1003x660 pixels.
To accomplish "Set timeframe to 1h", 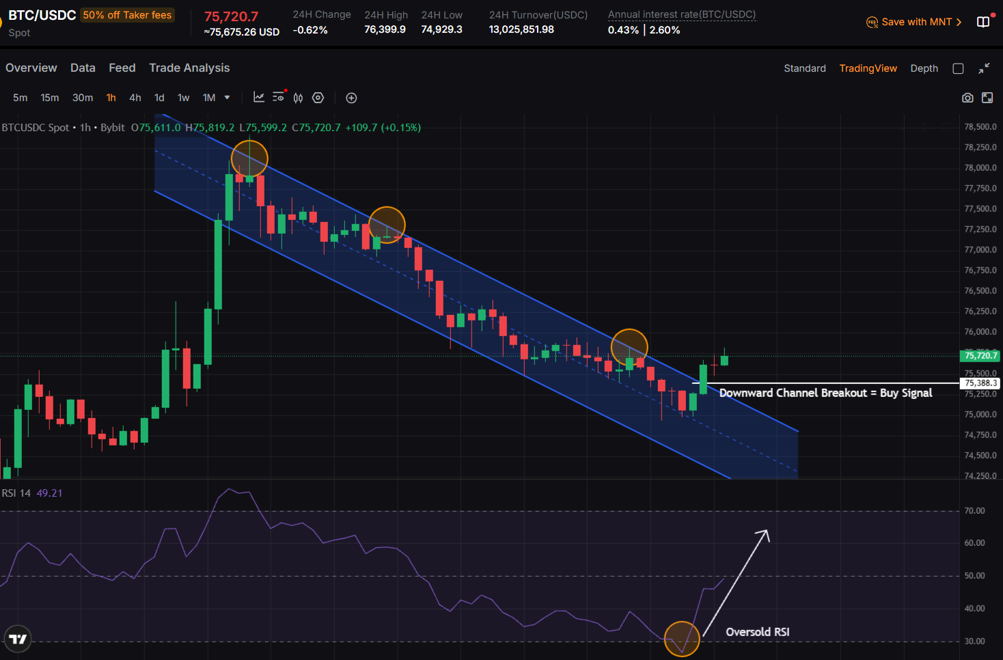I will coord(111,98).
